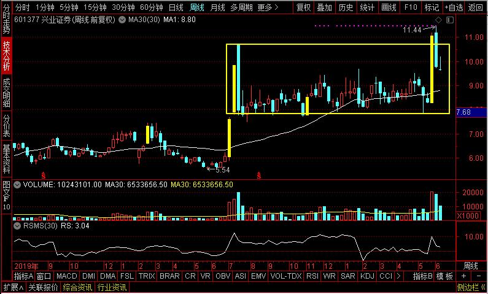The height and width of the screenshot is (294, 488).
Task: Switch to 分时 intraday view
Action: pyautogui.click(x=23, y=7)
